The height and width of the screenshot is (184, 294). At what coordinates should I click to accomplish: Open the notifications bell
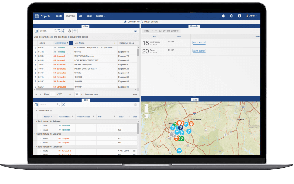tap(223, 16)
